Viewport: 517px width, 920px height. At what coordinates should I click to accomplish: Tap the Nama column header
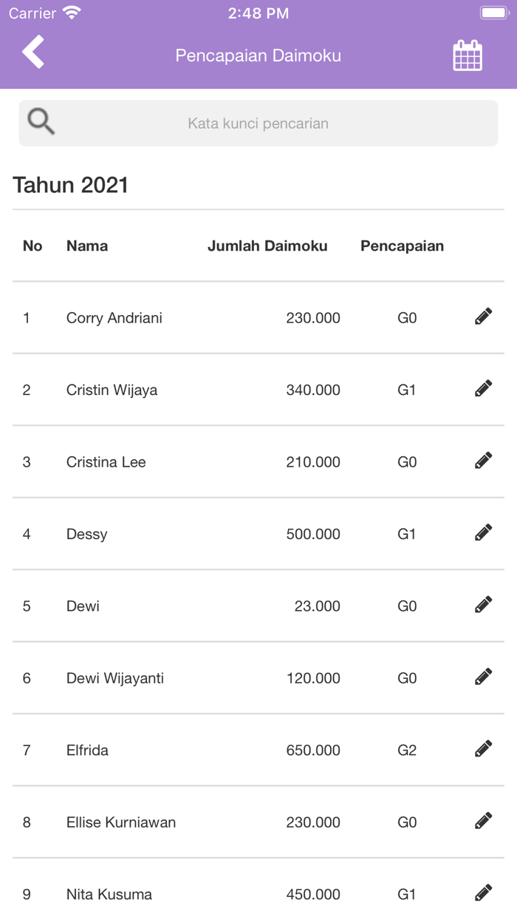click(87, 246)
